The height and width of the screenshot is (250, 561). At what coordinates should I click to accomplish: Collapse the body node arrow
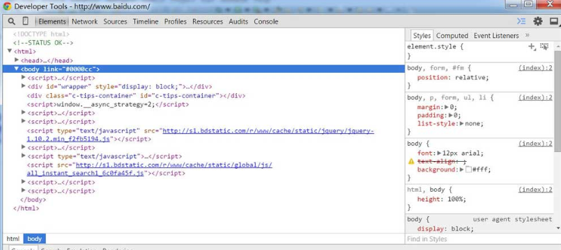click(x=17, y=69)
